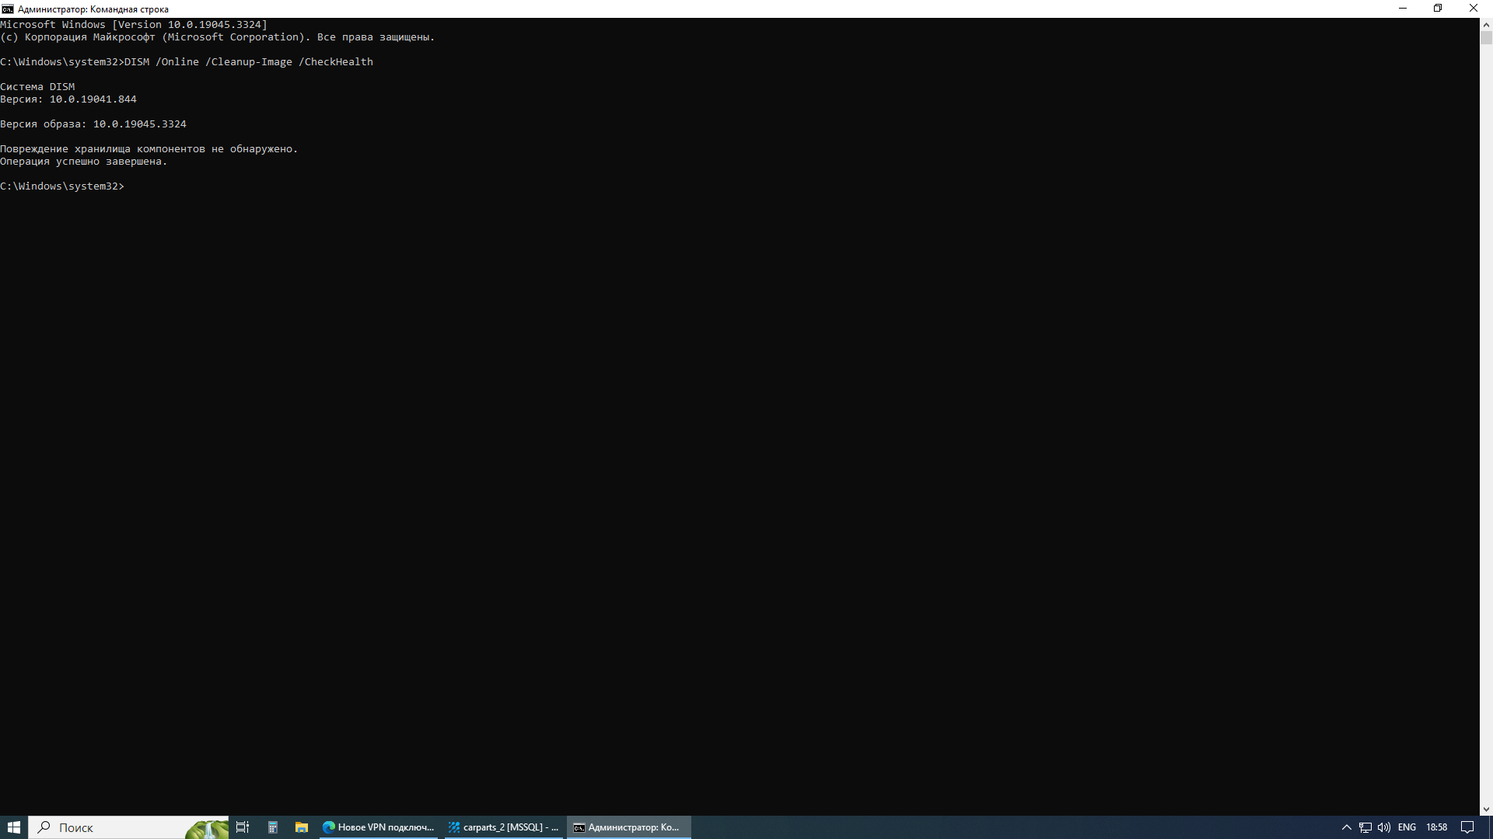Open the ENG input language selector
Image resolution: width=1493 pixels, height=839 pixels.
coord(1407,827)
